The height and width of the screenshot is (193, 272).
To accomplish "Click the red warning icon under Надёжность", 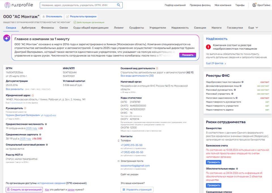I will pos(208,47).
